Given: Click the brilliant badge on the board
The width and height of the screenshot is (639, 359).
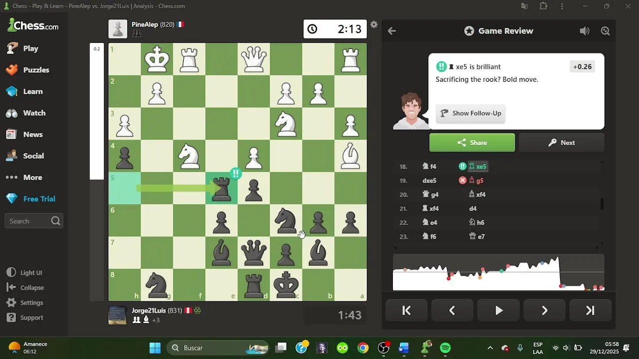Looking at the screenshot, I should coord(236,174).
